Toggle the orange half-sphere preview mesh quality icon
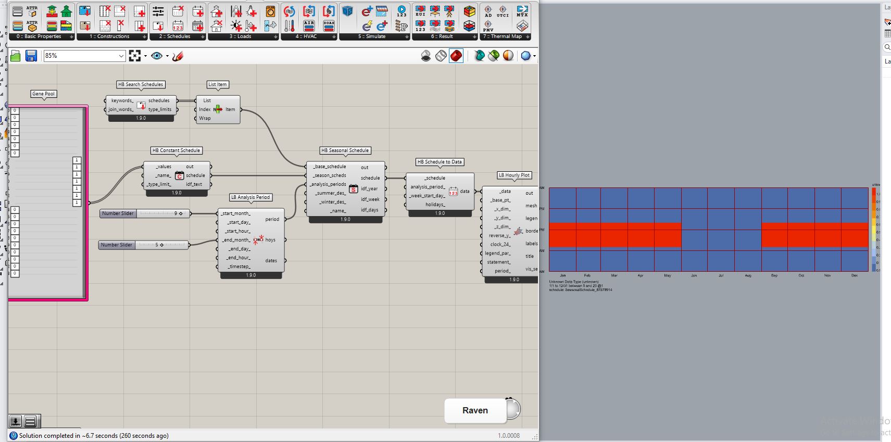Viewport: 891px width, 442px height. (x=508, y=56)
